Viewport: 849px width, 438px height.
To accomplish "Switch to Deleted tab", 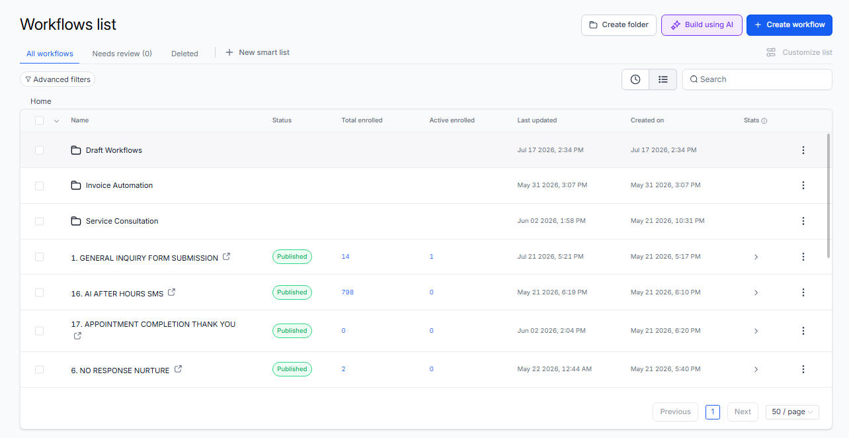I will click(184, 54).
